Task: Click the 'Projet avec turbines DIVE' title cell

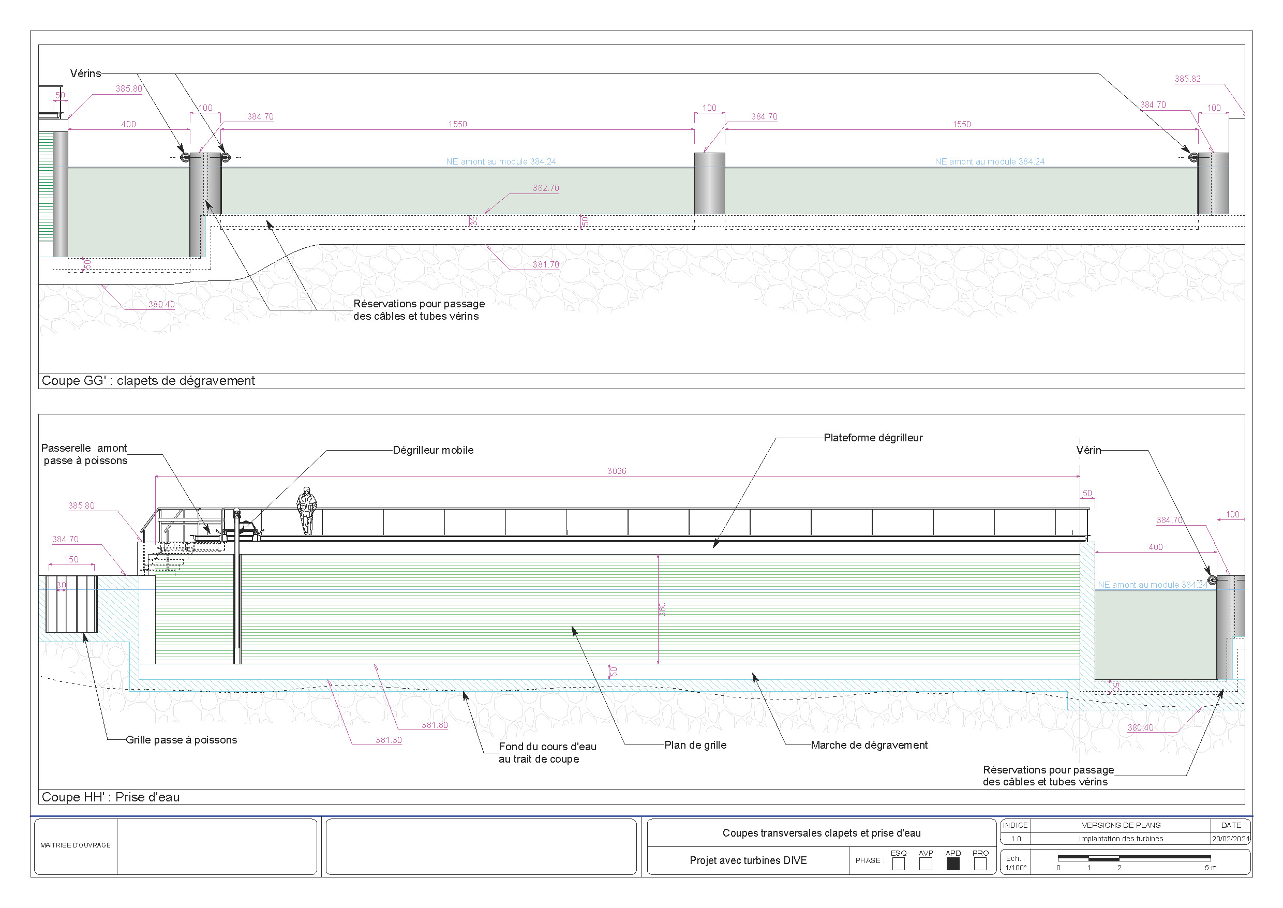Action: pyautogui.click(x=748, y=860)
